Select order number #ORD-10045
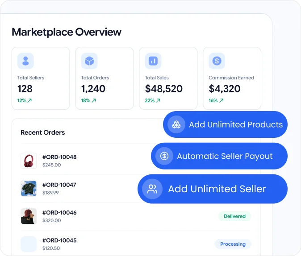This screenshot has height=256, width=301. tap(59, 240)
